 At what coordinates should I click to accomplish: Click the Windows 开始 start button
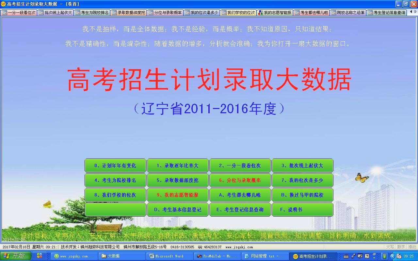[x=16, y=256]
